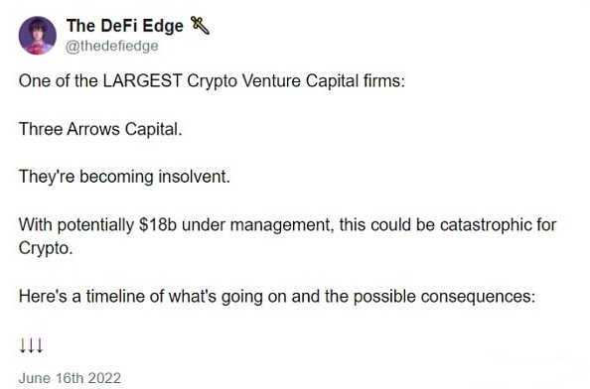Open The DeFi Edge display name

(125, 26)
